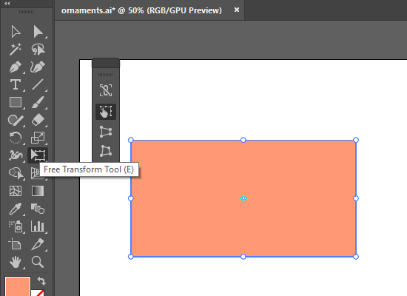
Task: Select the Pen tool
Action: point(16,67)
